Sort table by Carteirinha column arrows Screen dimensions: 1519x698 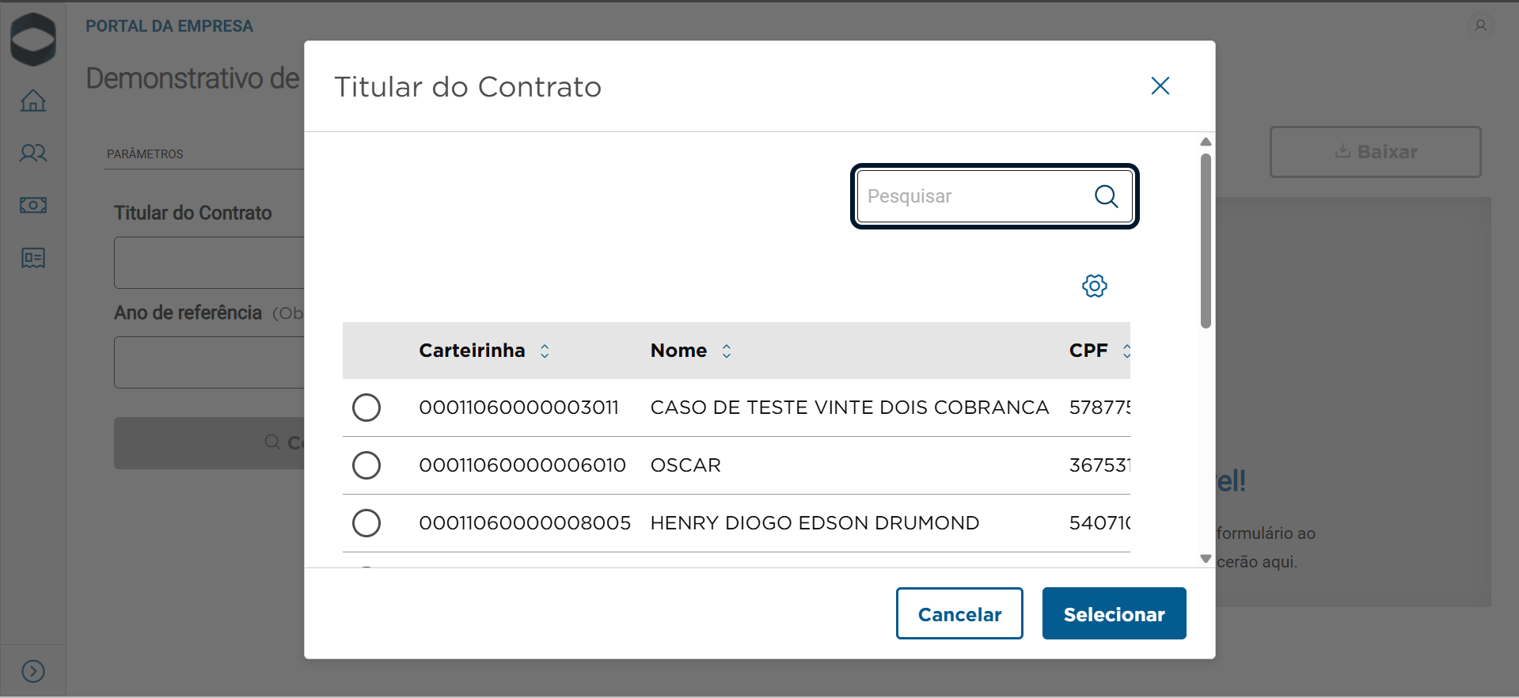click(545, 351)
